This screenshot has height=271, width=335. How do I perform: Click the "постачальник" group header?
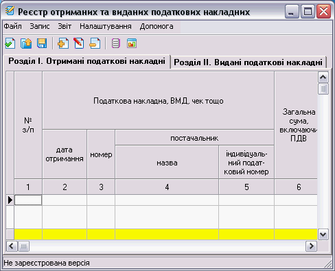pyautogui.click(x=194, y=138)
